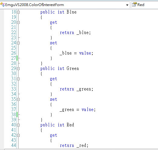The height and width of the screenshot is (150, 158).
Task: Collapse the Blue get accessor at line 20
Action: click(x=18, y=22)
